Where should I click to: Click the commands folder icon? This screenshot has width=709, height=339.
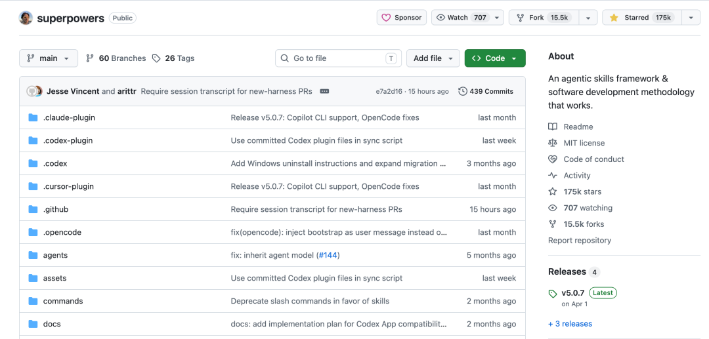[33, 301]
